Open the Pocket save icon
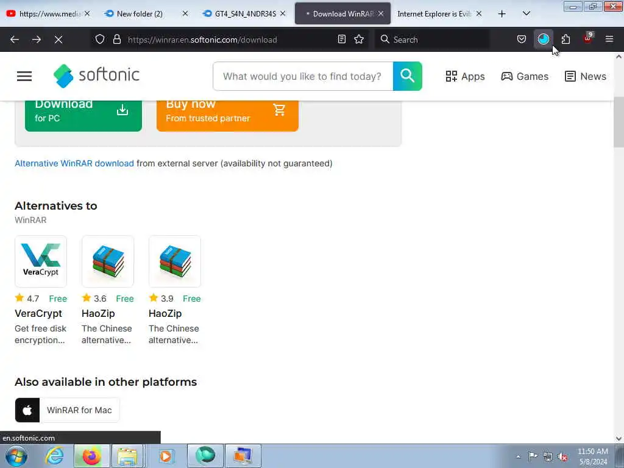This screenshot has height=468, width=624. (522, 40)
